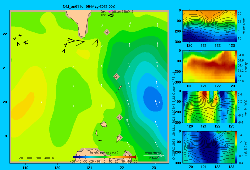Click the eastern endpoint of the white transect line
This screenshot has width=250, height=170.
click(159, 102)
